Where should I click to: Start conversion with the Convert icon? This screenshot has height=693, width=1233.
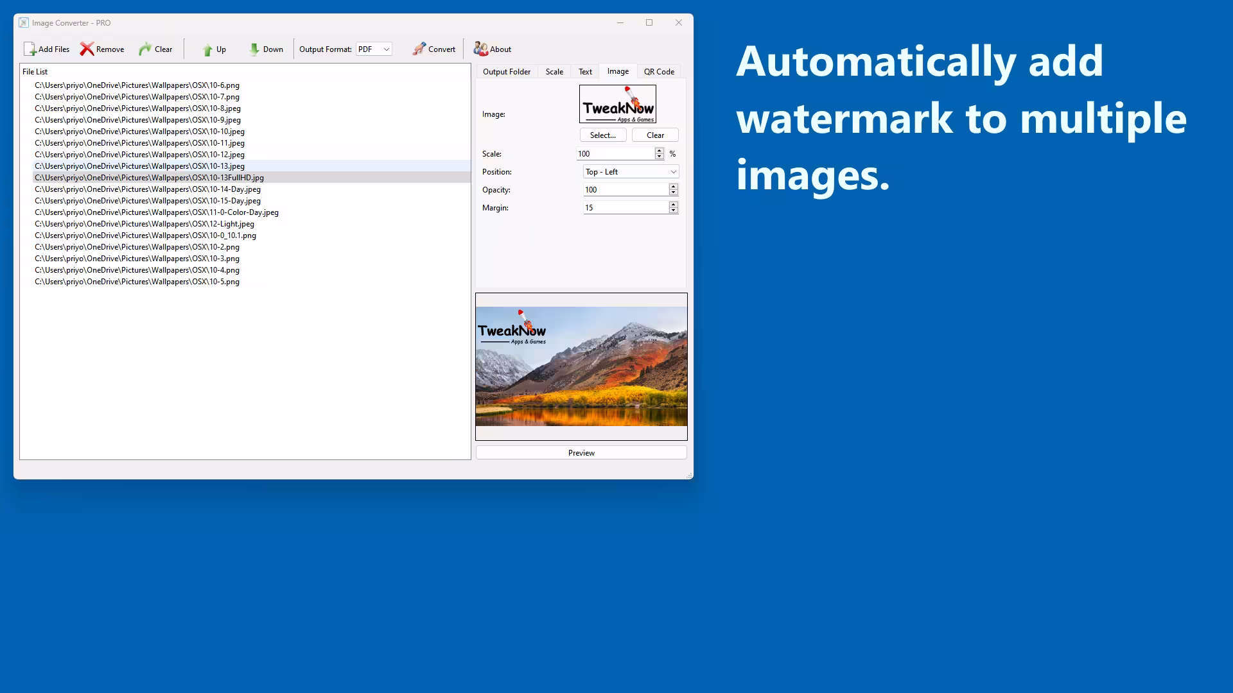pyautogui.click(x=419, y=49)
